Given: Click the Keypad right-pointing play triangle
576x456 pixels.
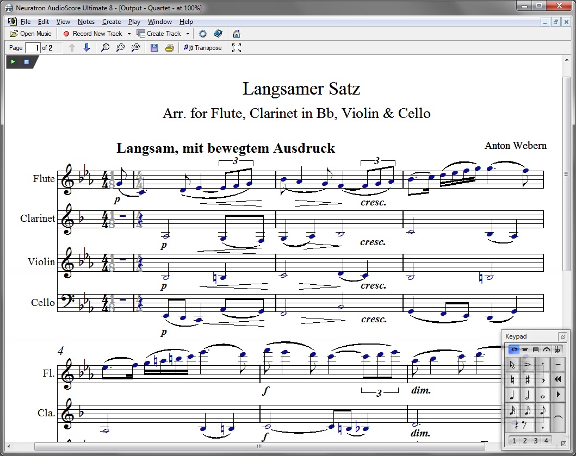Looking at the screenshot, I should pyautogui.click(x=559, y=395).
